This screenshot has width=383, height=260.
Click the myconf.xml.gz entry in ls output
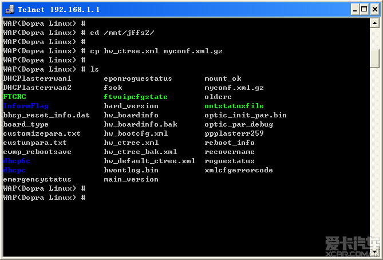tap(234, 88)
